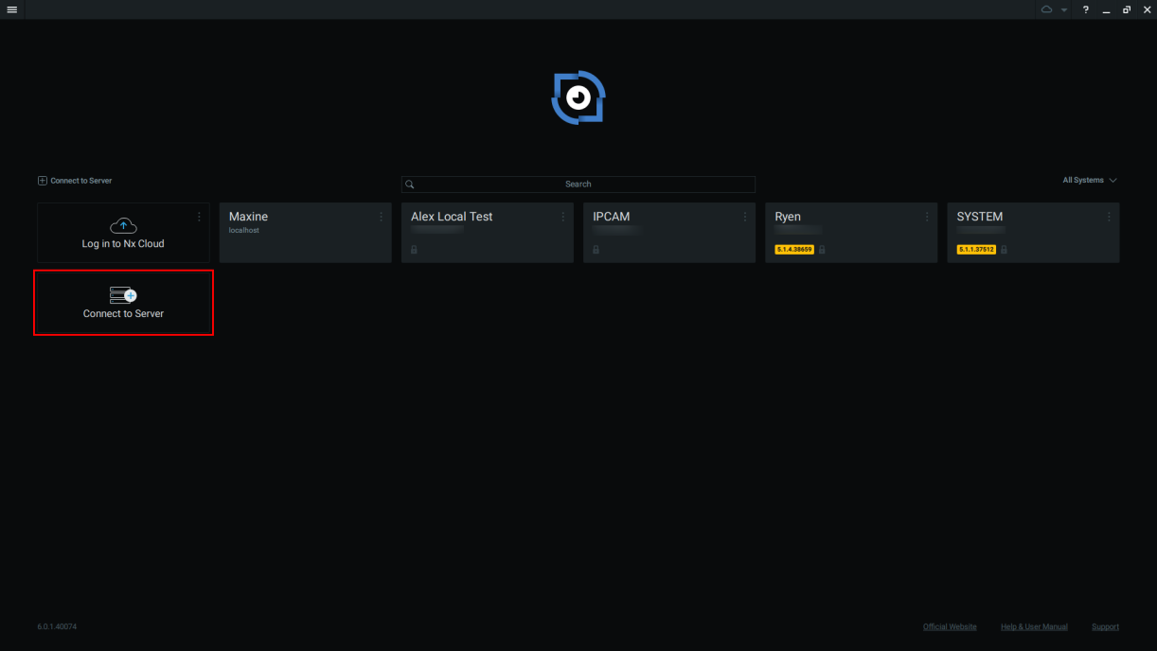
Task: Open the question mark help icon
Action: (x=1086, y=9)
